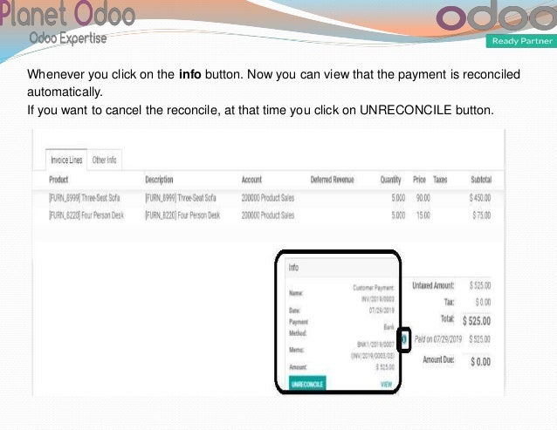Click the Three-Seat Sofa description cell
The image size is (557, 430).
(x=181, y=198)
